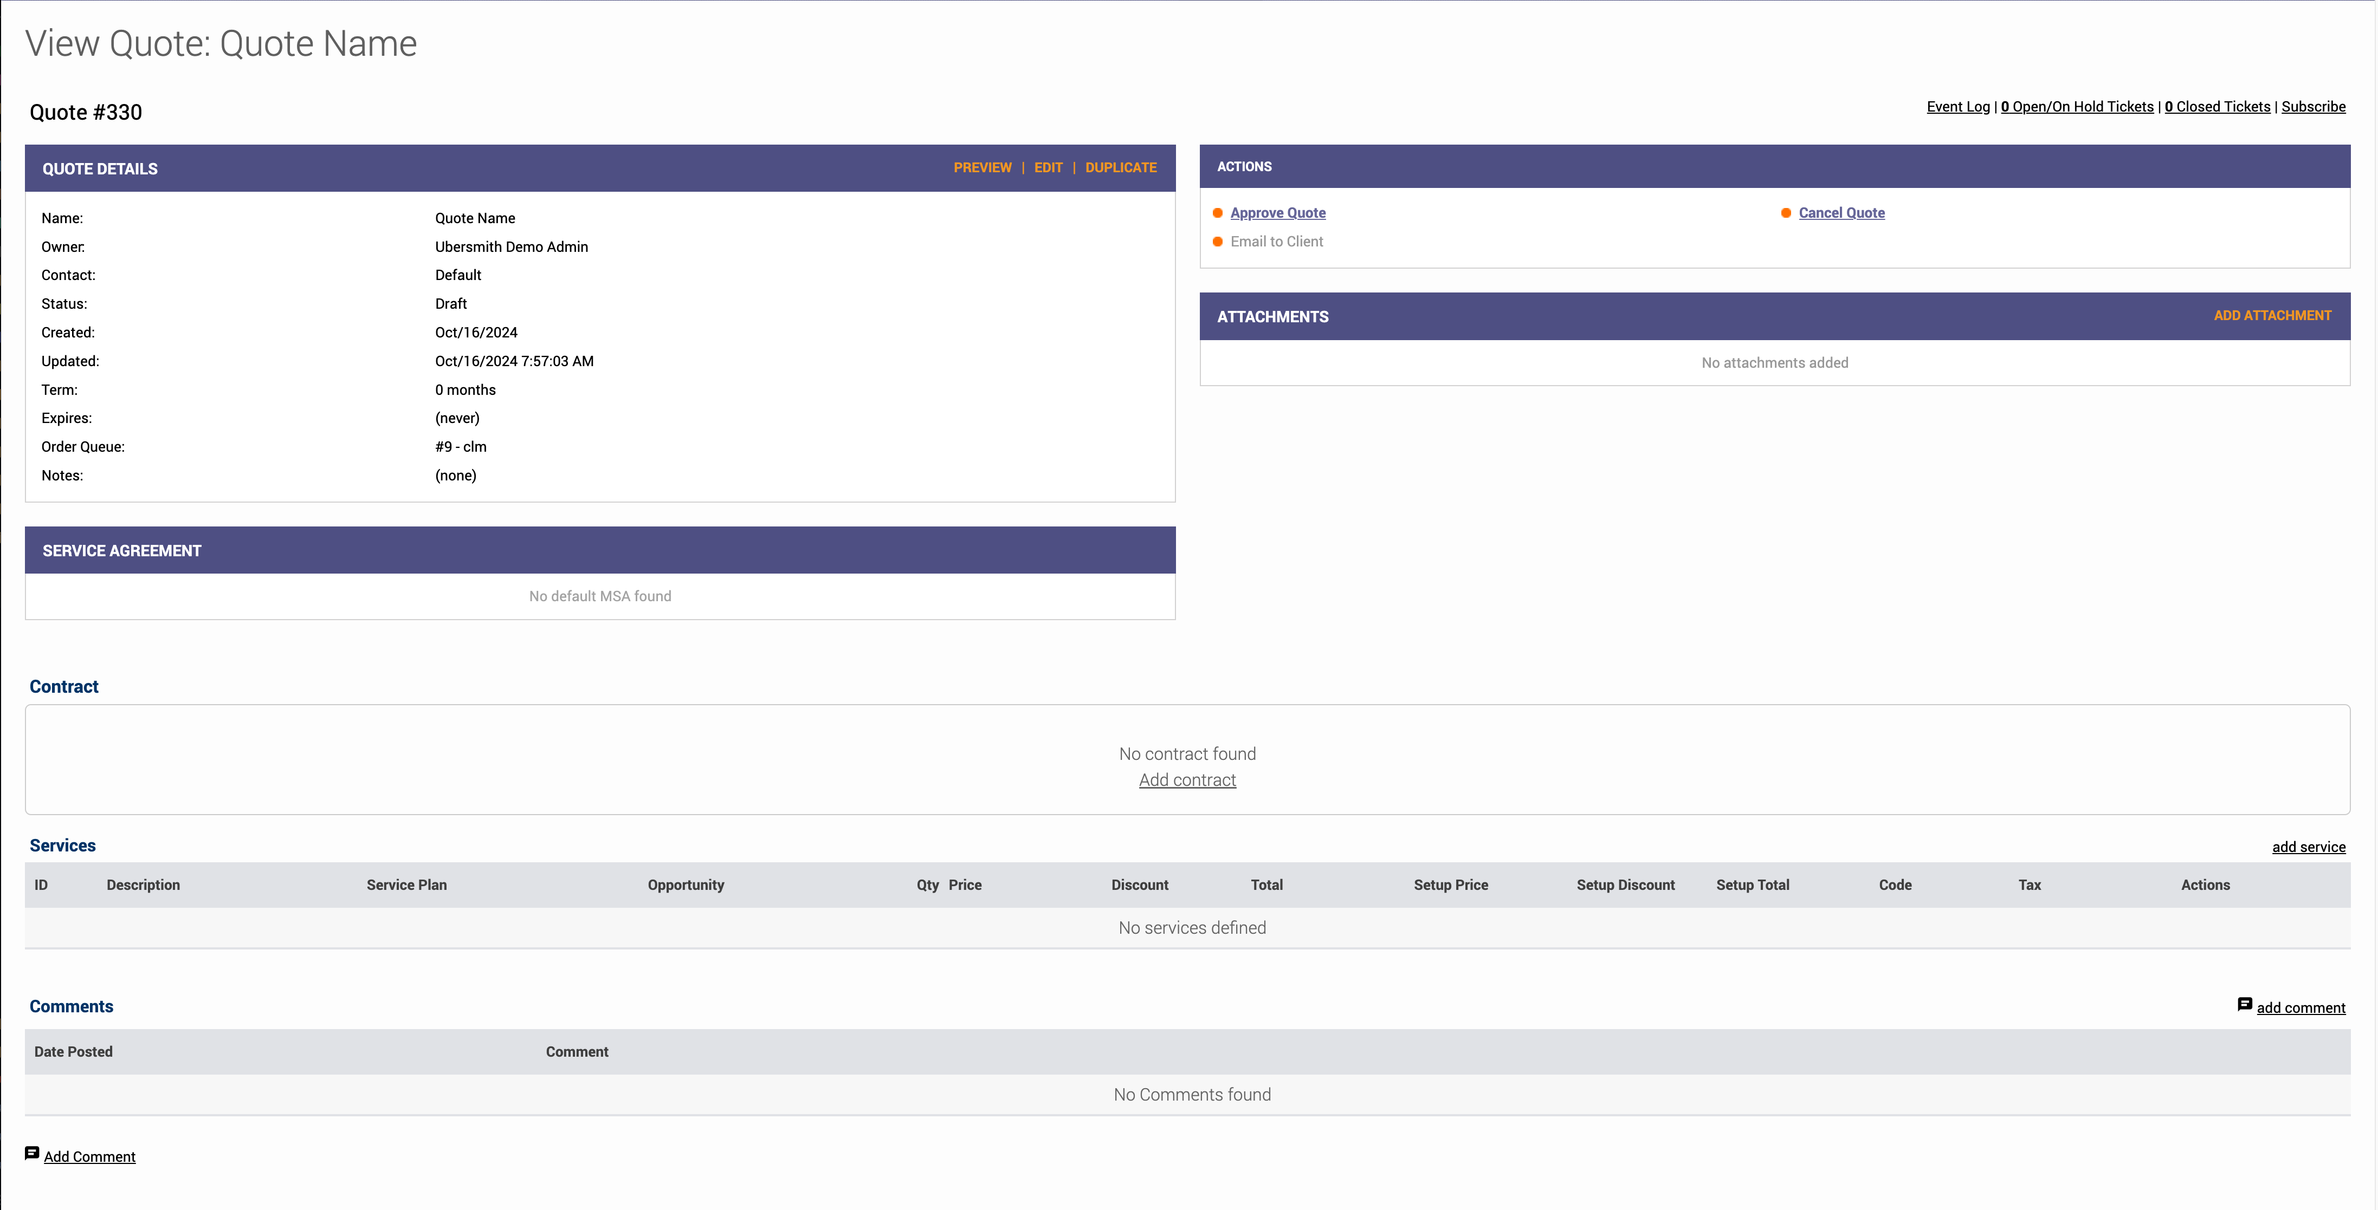Open the quote Preview

pos(982,168)
